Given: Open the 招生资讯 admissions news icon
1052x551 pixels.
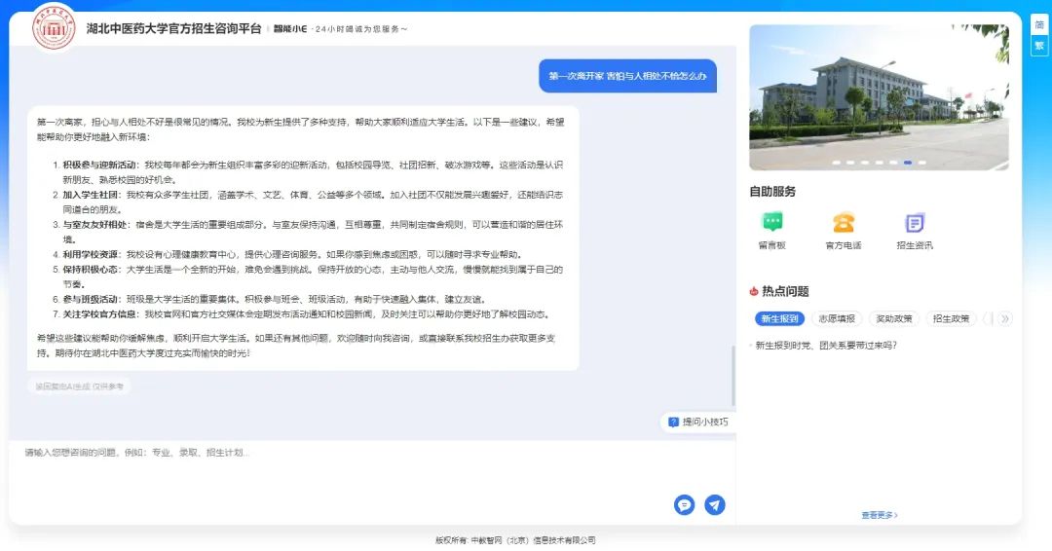Looking at the screenshot, I should 914,223.
